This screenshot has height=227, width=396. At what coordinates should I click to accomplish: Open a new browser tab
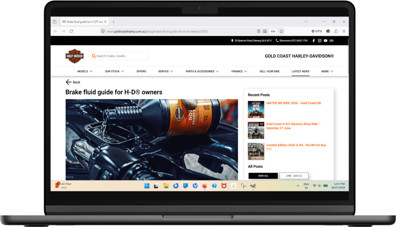pyautogui.click(x=114, y=22)
